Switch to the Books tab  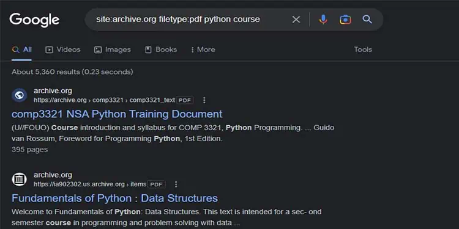(x=161, y=49)
